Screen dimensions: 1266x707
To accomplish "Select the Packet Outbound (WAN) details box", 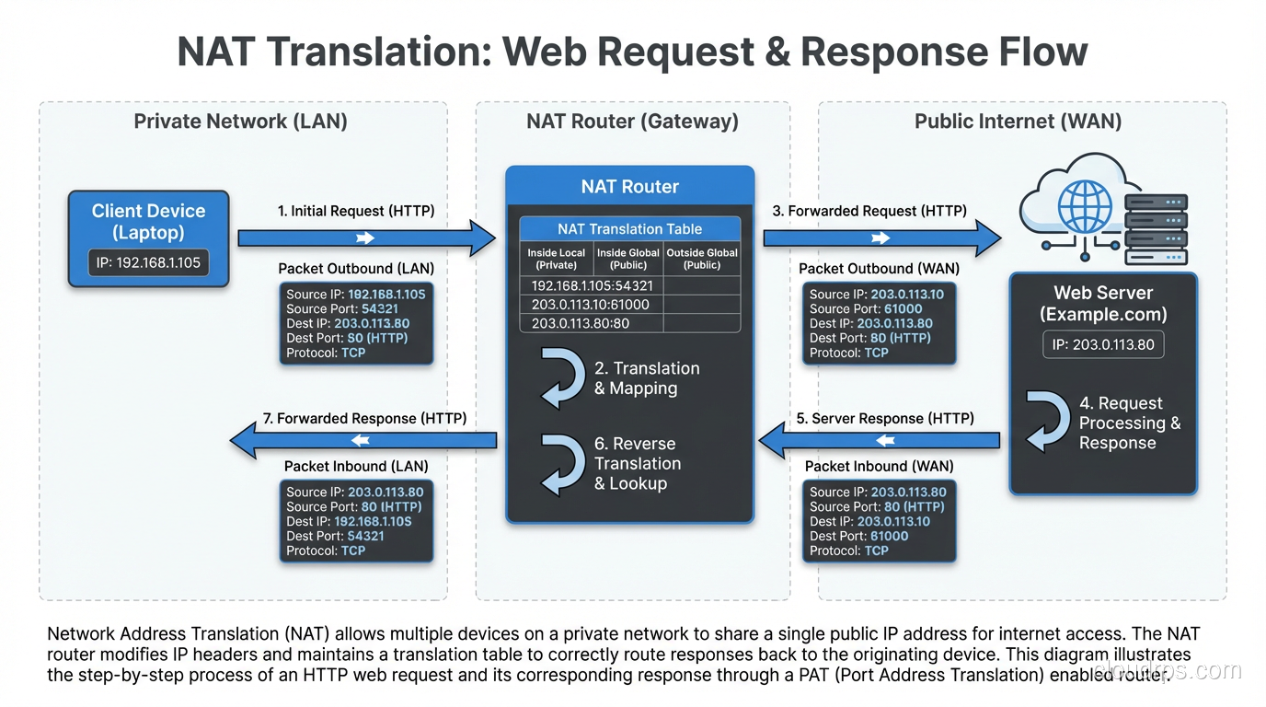I will pyautogui.click(x=879, y=323).
